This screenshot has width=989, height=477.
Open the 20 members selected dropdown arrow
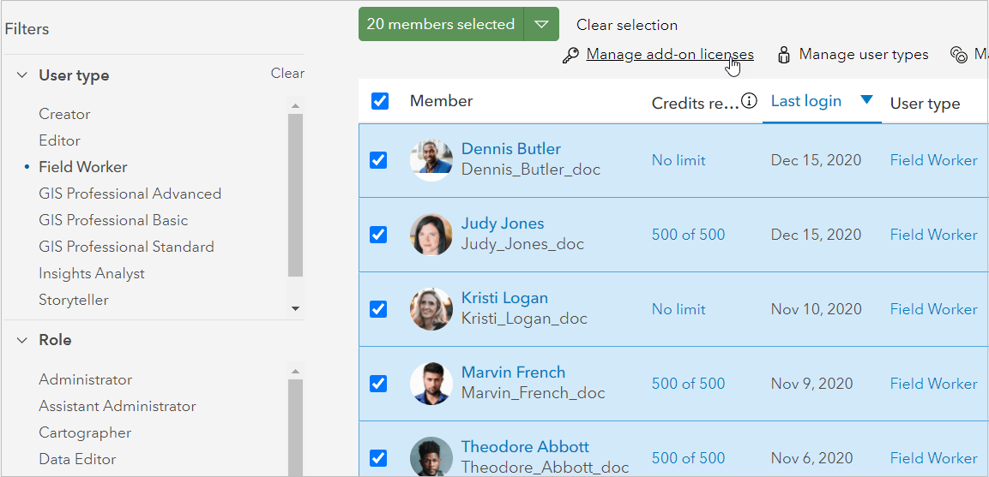pos(541,24)
